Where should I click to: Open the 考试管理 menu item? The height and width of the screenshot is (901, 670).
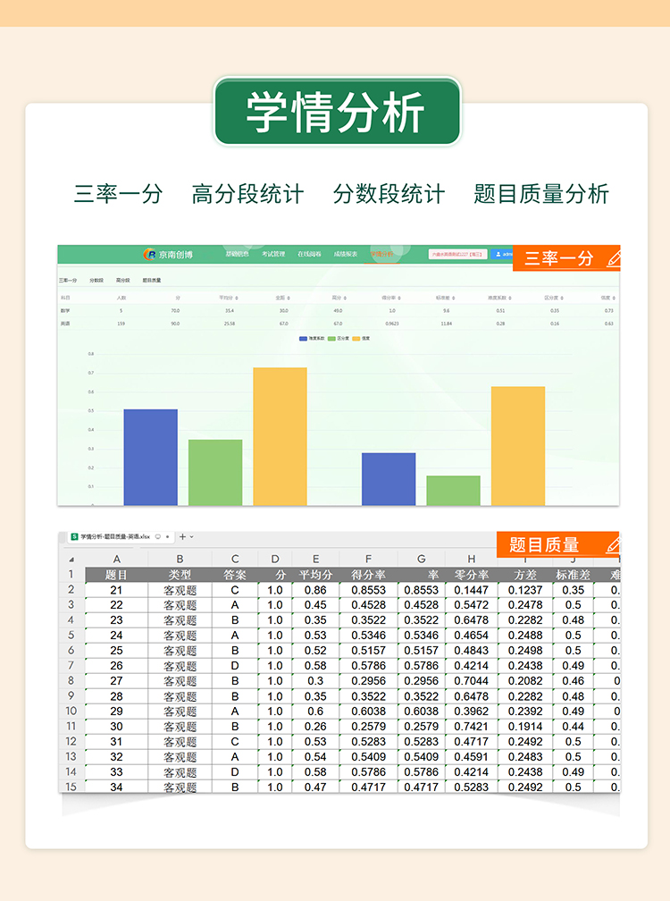pyautogui.click(x=273, y=255)
